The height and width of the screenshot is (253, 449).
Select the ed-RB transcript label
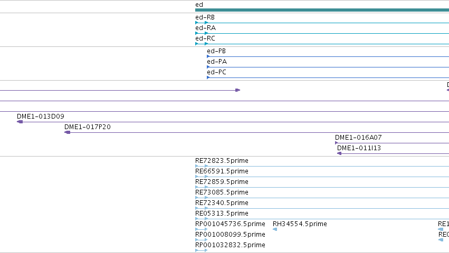pyautogui.click(x=205, y=17)
